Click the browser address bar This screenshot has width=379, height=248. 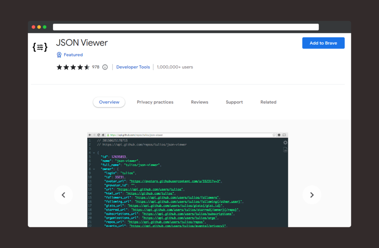186,27
